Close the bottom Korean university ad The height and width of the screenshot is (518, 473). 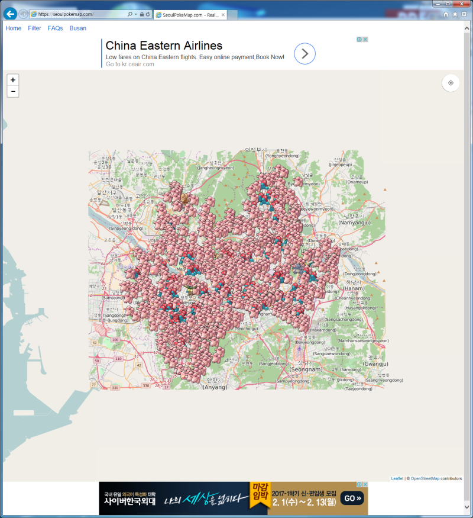coord(365,484)
